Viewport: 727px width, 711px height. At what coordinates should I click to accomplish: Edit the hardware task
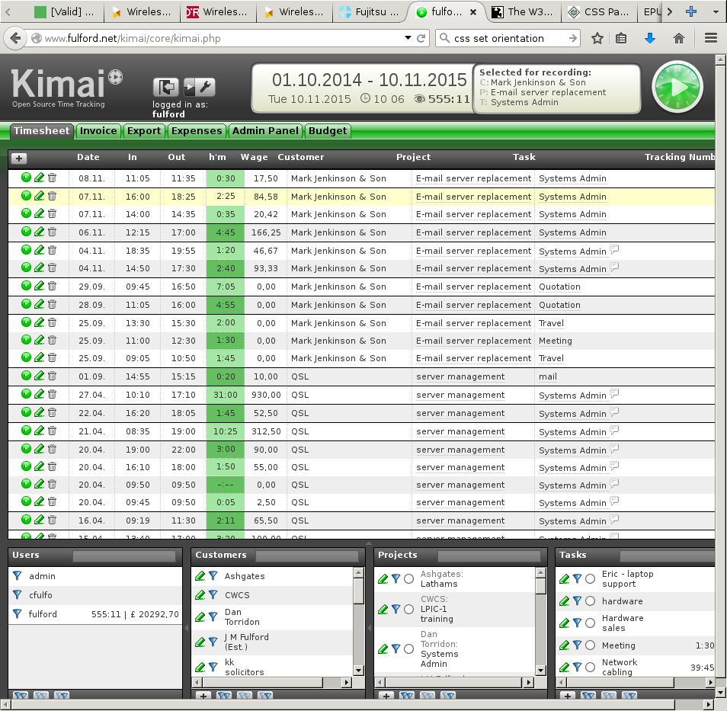(x=564, y=601)
